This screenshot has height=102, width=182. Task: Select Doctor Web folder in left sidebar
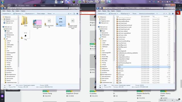point(9,57)
